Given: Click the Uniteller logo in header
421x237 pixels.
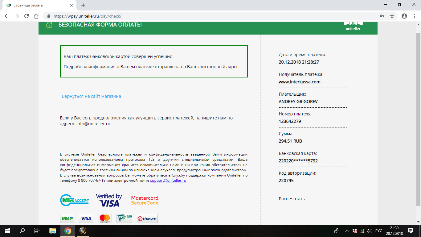Looking at the screenshot, I should click(354, 26).
